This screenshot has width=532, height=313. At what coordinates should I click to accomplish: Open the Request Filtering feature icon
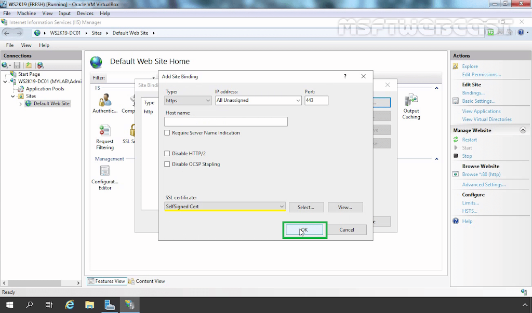[105, 137]
